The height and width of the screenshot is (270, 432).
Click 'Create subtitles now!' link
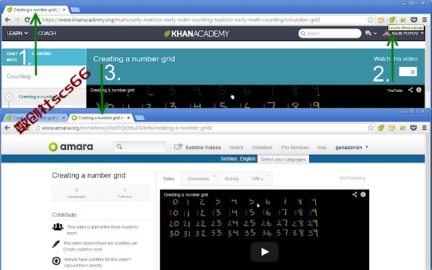pos(82,249)
